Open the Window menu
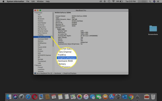The width and height of the screenshot is (162, 101). pos(40,1)
